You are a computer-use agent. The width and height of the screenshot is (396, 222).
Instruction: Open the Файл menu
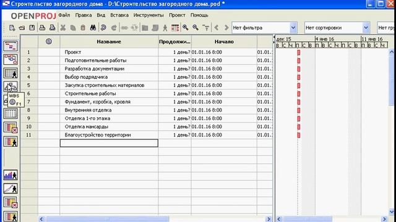64,15
